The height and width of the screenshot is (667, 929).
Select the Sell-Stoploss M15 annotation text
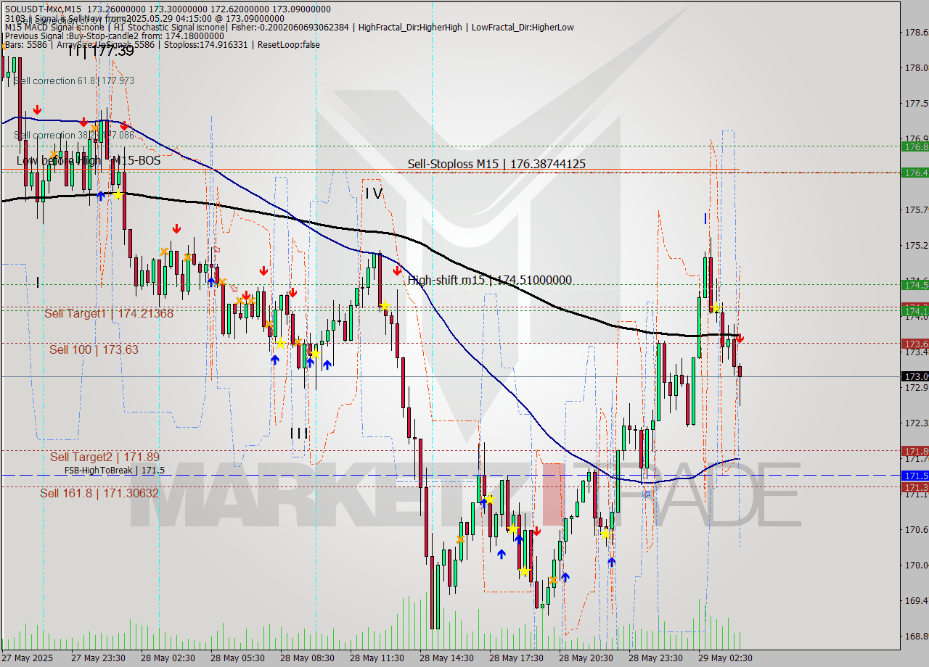coord(496,164)
